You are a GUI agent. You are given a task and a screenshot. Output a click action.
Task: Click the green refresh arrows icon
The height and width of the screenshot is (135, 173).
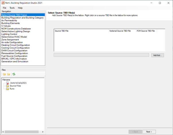14,74
